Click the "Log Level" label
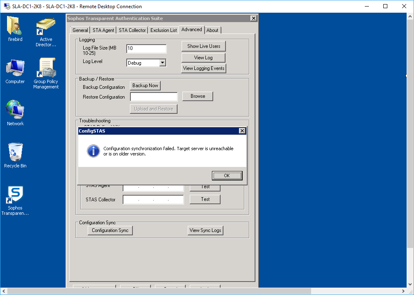414x295 pixels. pos(92,61)
